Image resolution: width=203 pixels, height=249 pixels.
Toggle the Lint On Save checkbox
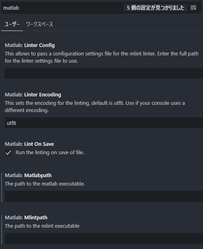pyautogui.click(x=8, y=153)
